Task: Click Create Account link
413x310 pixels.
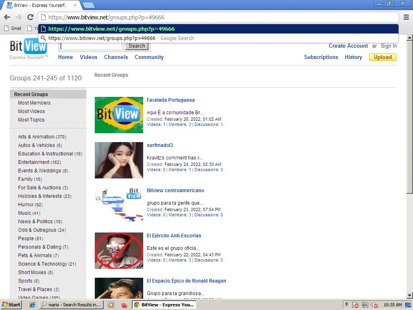Action: (348, 46)
